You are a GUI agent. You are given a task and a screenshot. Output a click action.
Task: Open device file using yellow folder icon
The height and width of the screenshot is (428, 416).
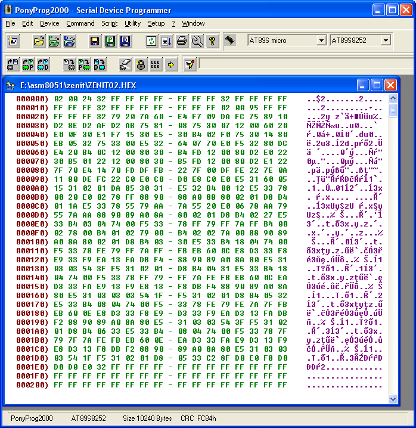(39, 41)
